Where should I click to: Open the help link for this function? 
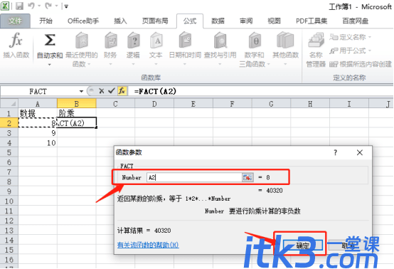(148, 245)
